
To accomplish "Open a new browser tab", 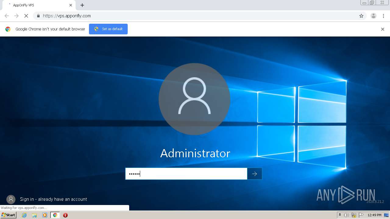I will [x=82, y=5].
